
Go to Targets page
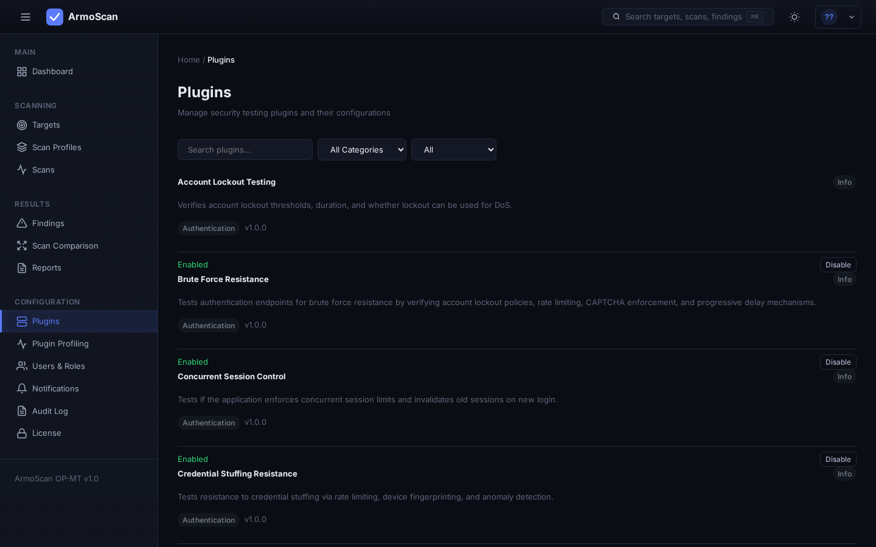click(x=79, y=125)
